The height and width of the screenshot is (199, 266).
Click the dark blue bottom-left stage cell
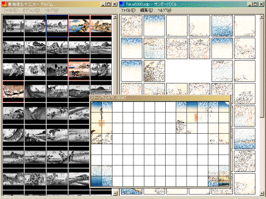pyautogui.click(x=96, y=181)
